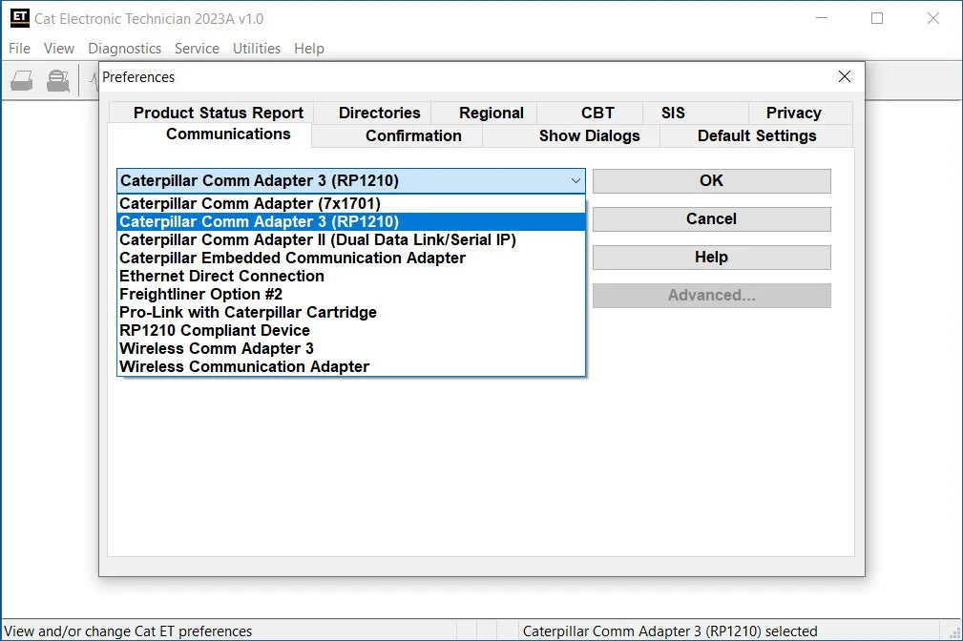Choose highlighted Caterpillar Comm Adapter 3 (RP1210) list option
The height and width of the screenshot is (641, 963).
click(350, 221)
